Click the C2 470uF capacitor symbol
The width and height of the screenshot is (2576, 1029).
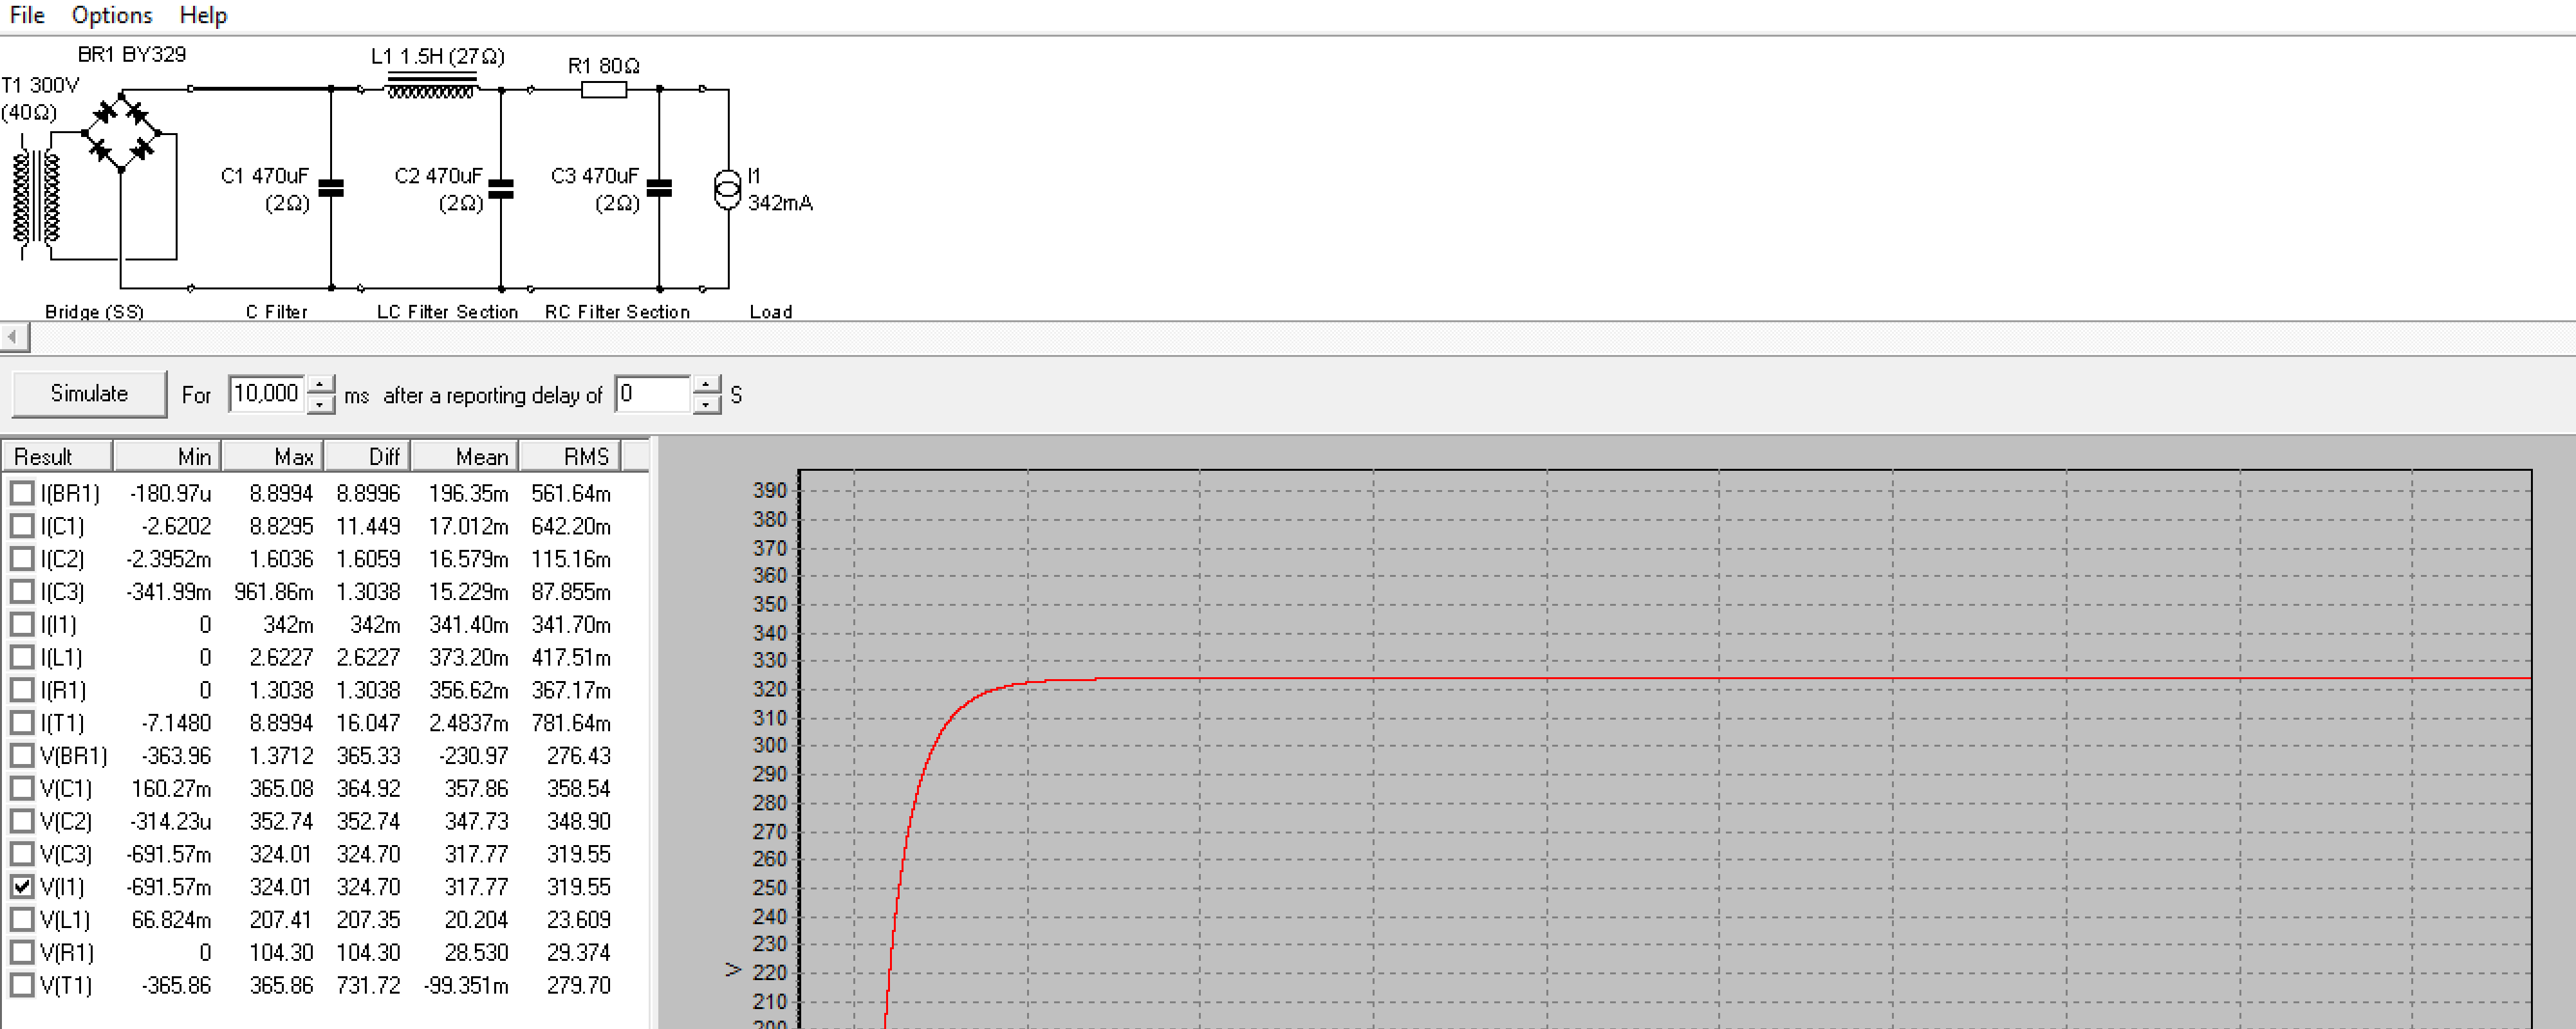[x=501, y=188]
